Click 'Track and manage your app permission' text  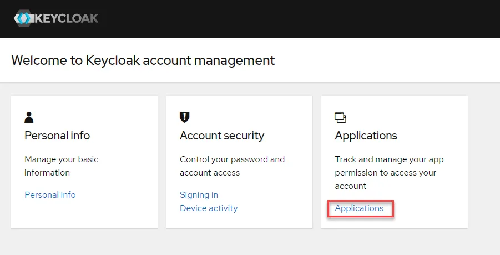pos(389,173)
